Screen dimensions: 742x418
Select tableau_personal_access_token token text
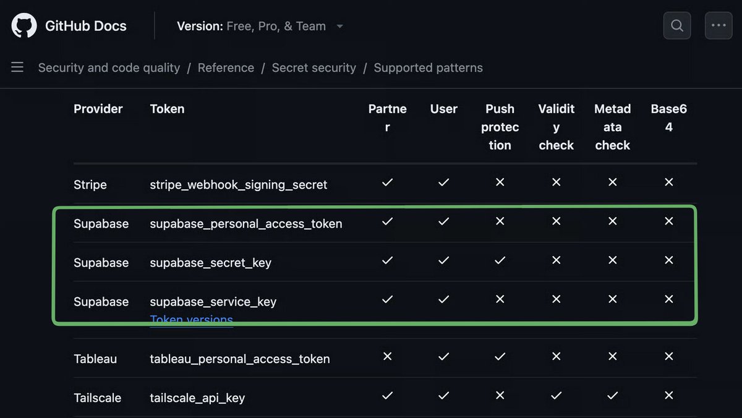[240, 359]
